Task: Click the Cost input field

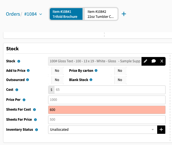Action: (110, 90)
